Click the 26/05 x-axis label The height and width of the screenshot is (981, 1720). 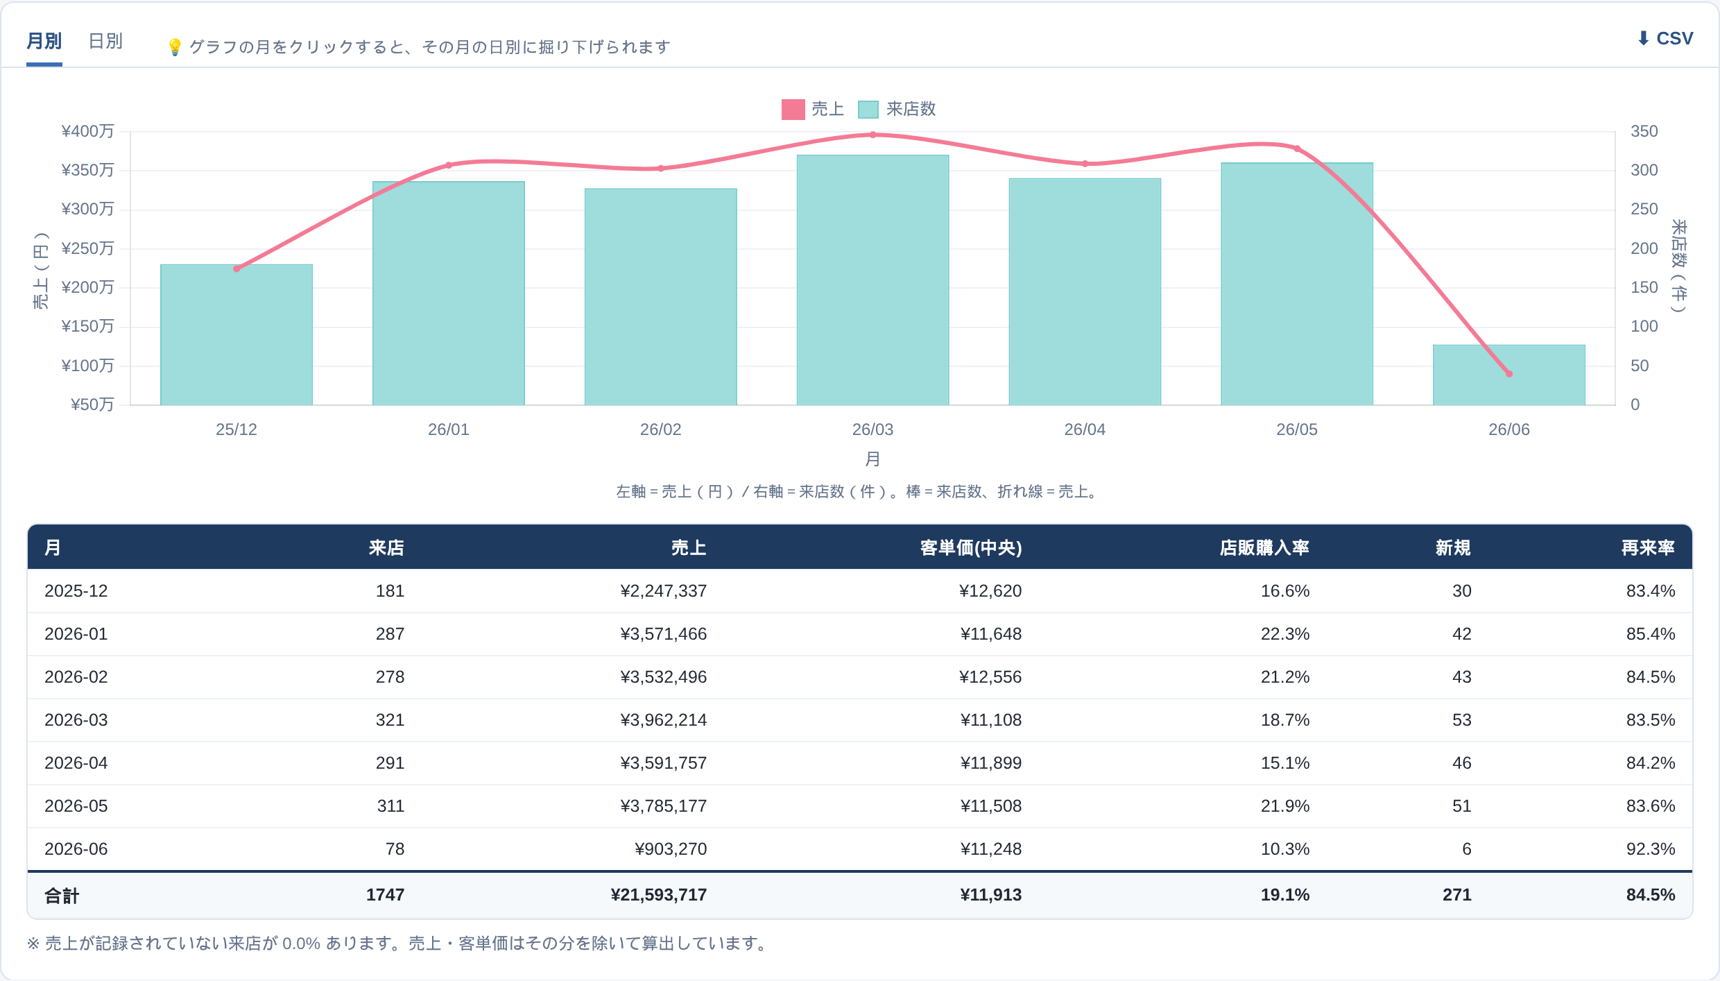coord(1297,429)
